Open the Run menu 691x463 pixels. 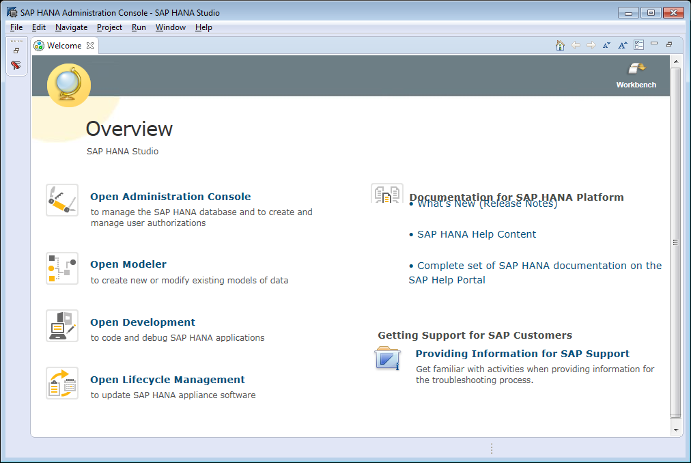pos(139,27)
